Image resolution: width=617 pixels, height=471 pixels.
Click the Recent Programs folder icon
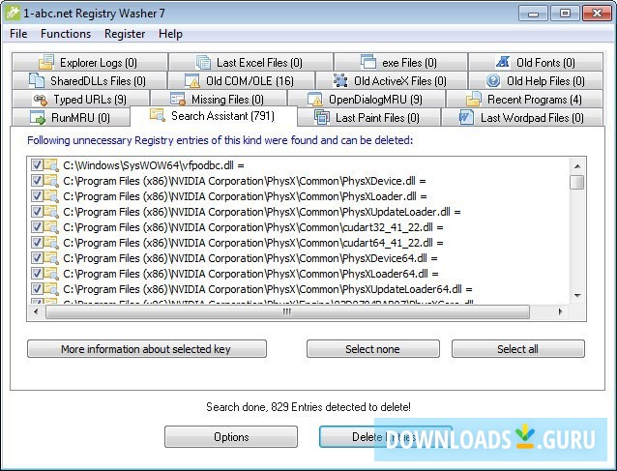click(x=473, y=99)
